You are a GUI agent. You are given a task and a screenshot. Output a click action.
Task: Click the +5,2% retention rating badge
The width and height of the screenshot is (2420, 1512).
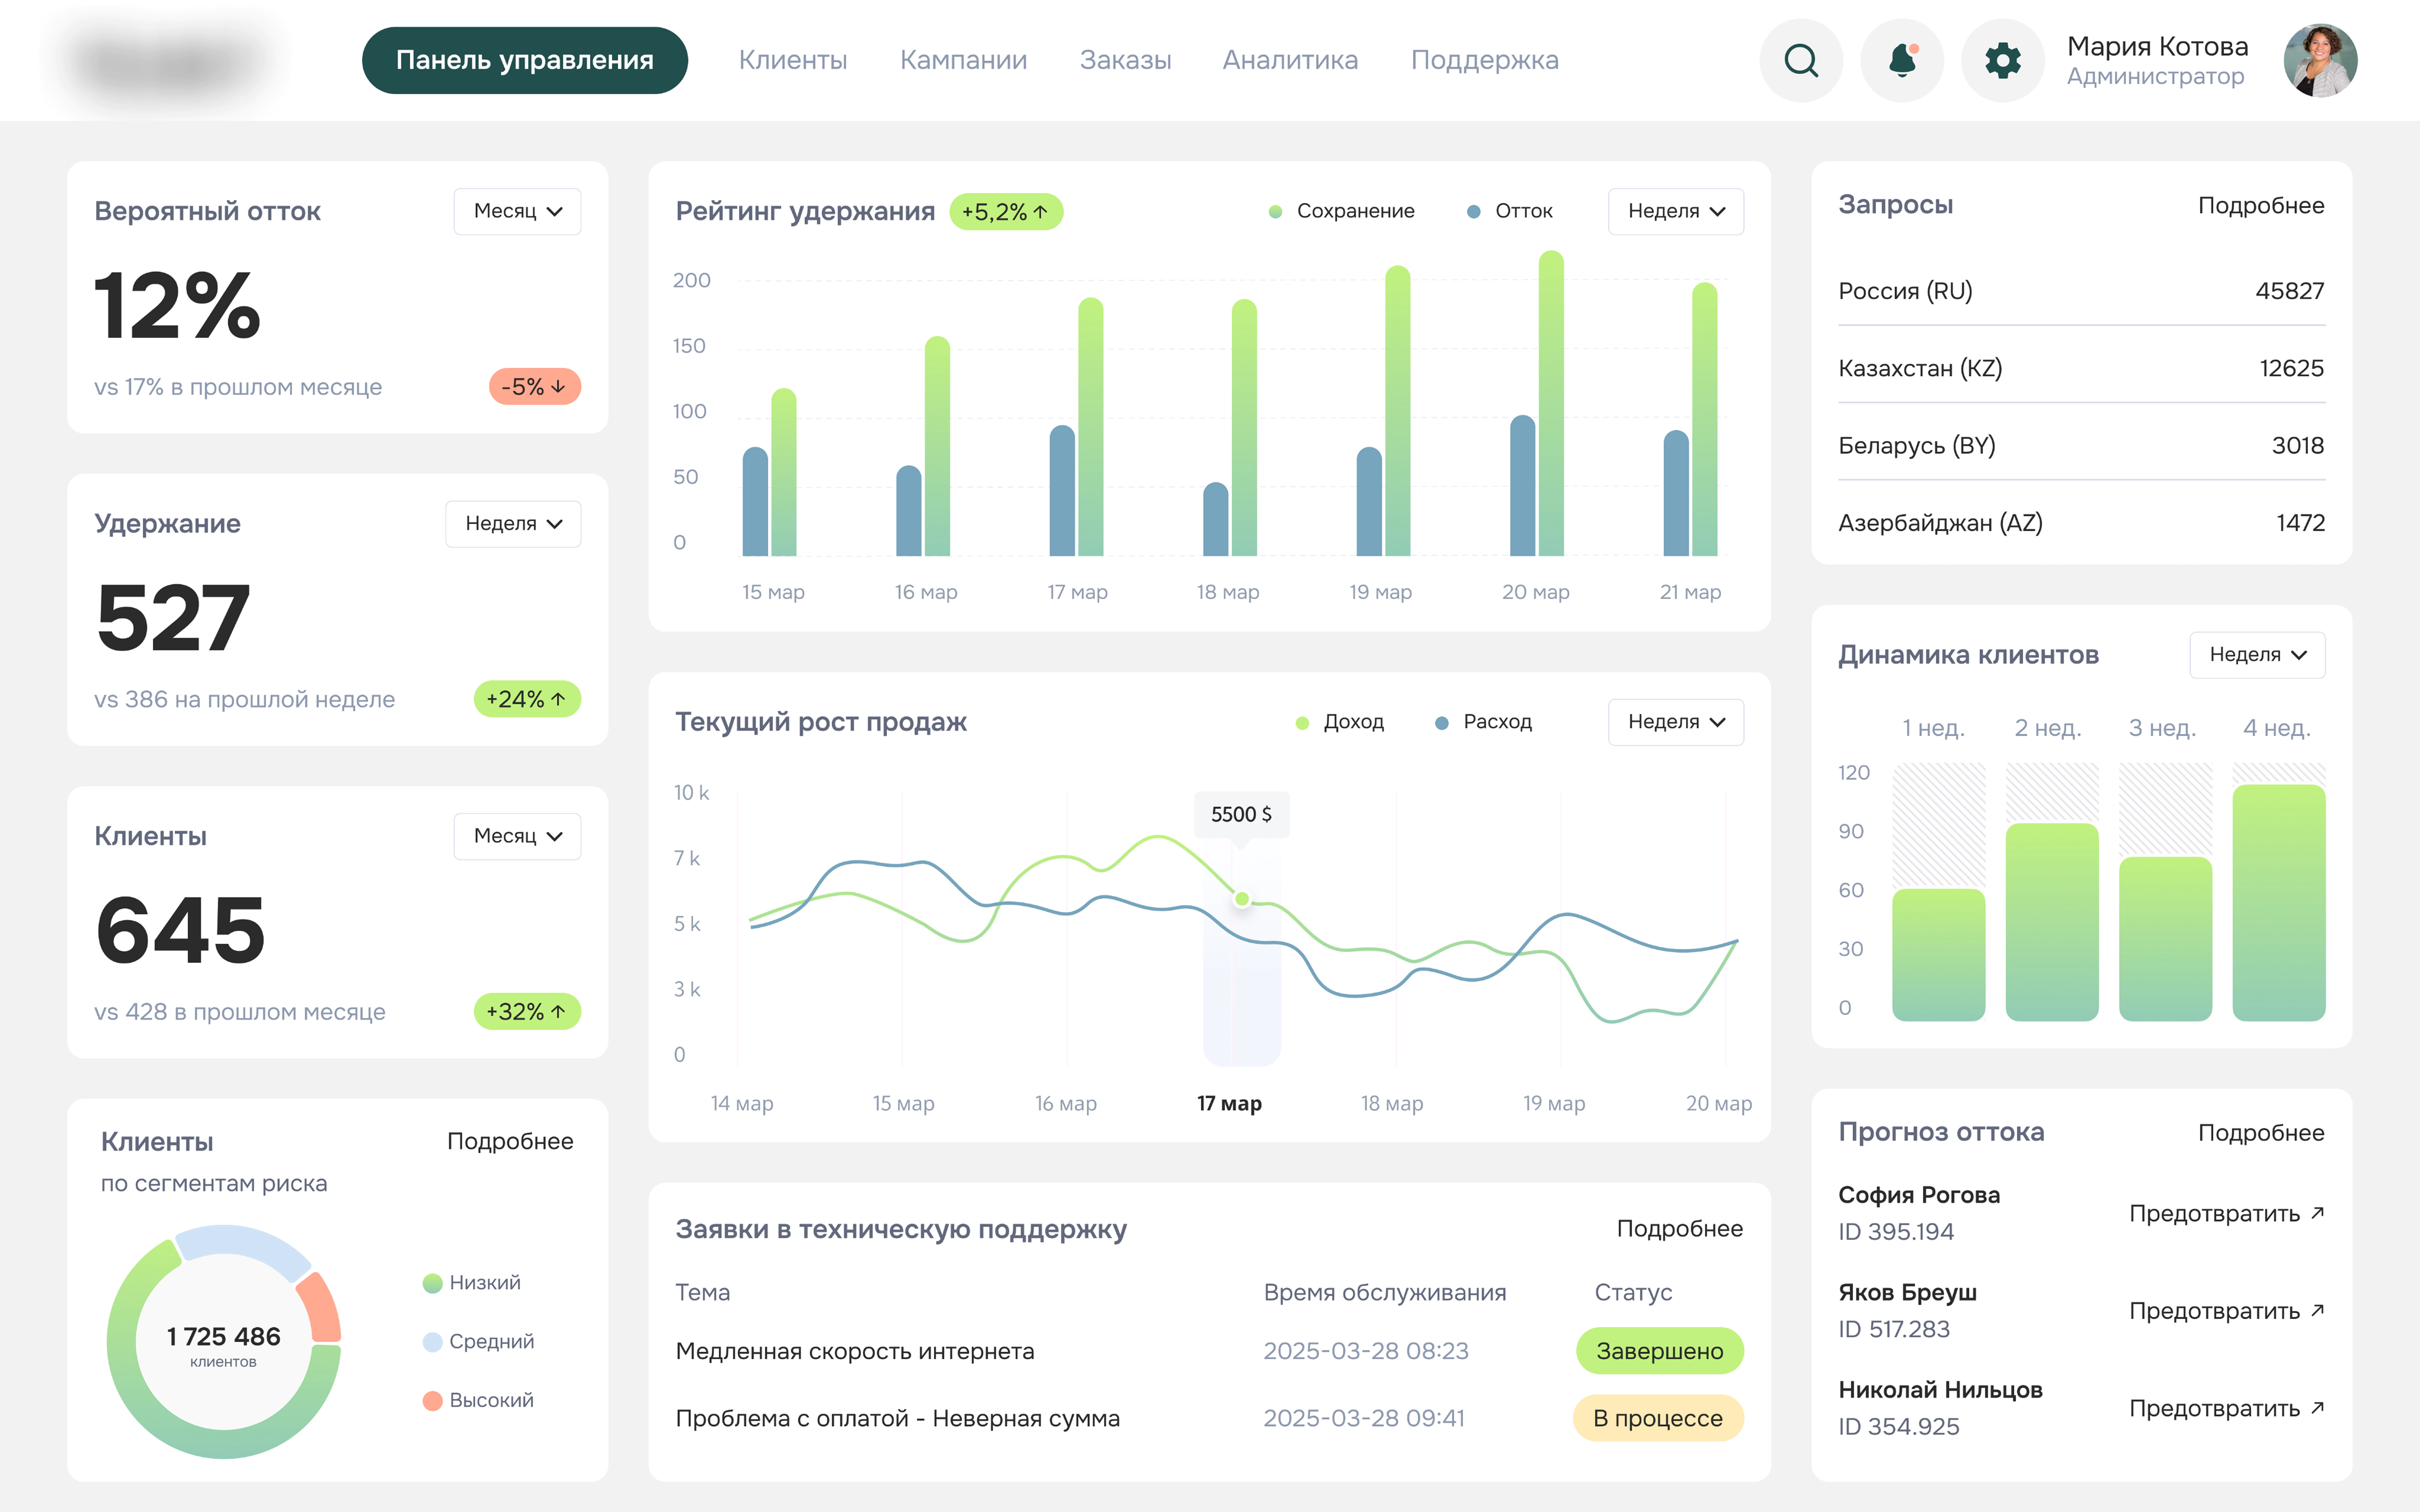coord(1005,212)
